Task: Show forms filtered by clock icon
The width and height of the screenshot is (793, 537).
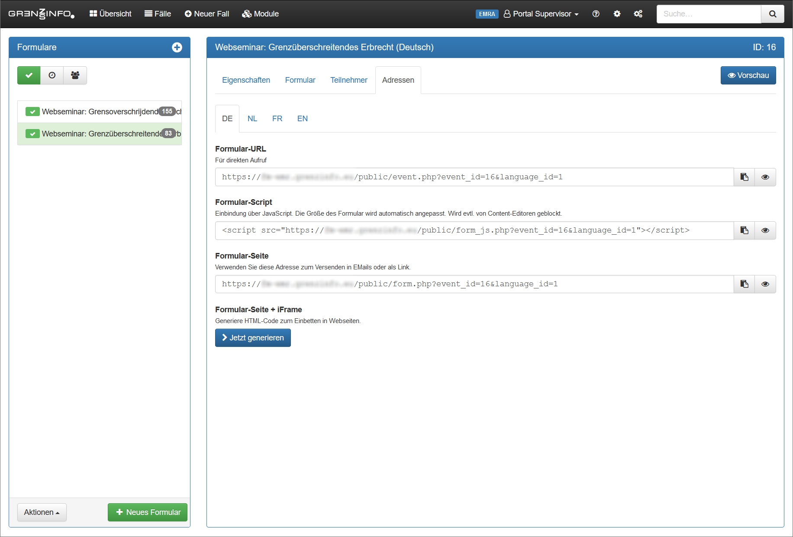Action: click(x=52, y=75)
